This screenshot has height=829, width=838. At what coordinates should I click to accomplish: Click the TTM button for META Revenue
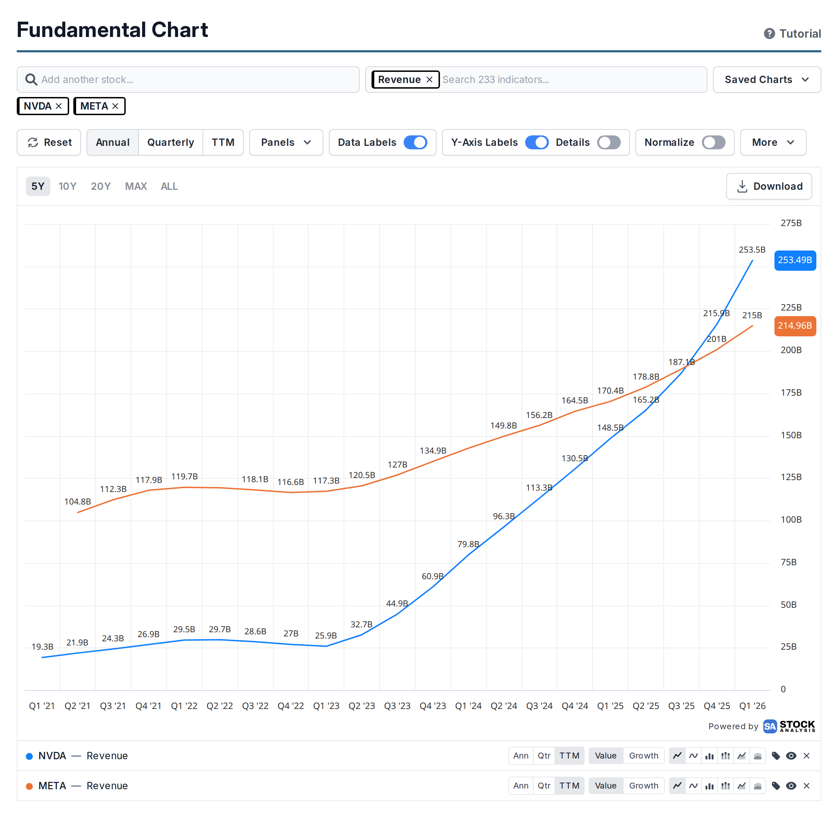[x=569, y=786]
